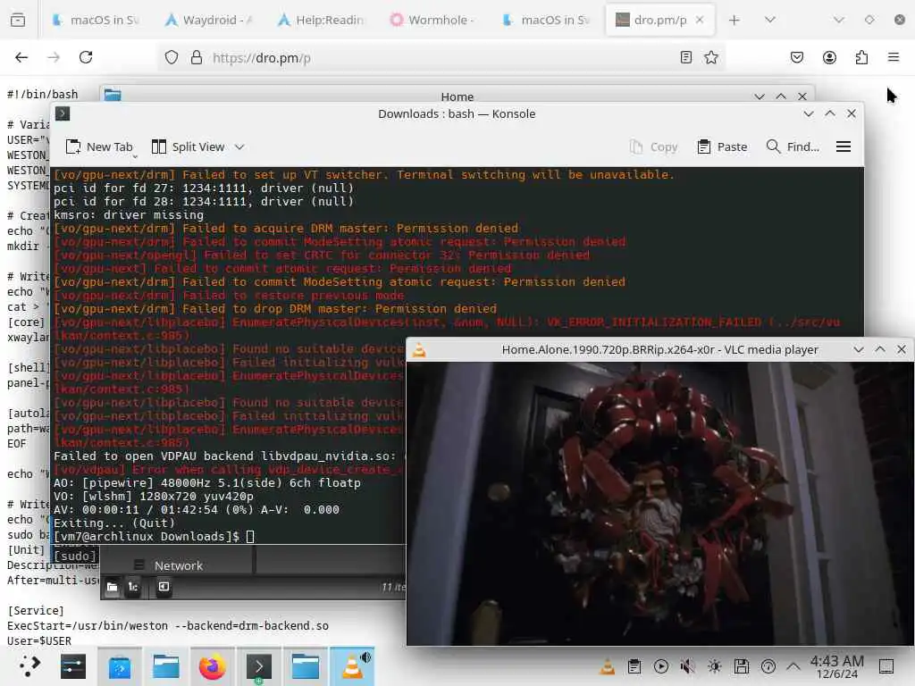Switch Dolphin to tree details view
Image resolution: width=915 pixels, height=686 pixels.
tap(134, 587)
